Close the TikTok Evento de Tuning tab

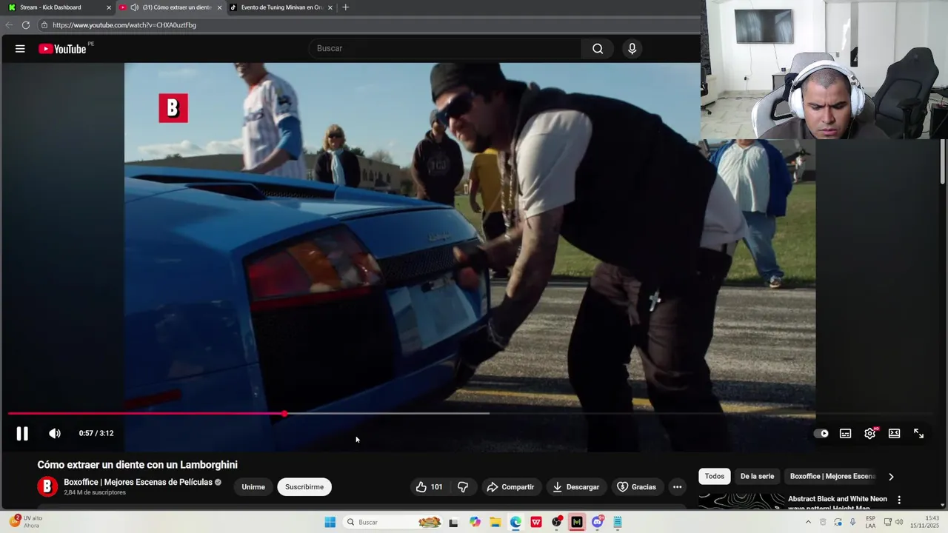click(330, 7)
